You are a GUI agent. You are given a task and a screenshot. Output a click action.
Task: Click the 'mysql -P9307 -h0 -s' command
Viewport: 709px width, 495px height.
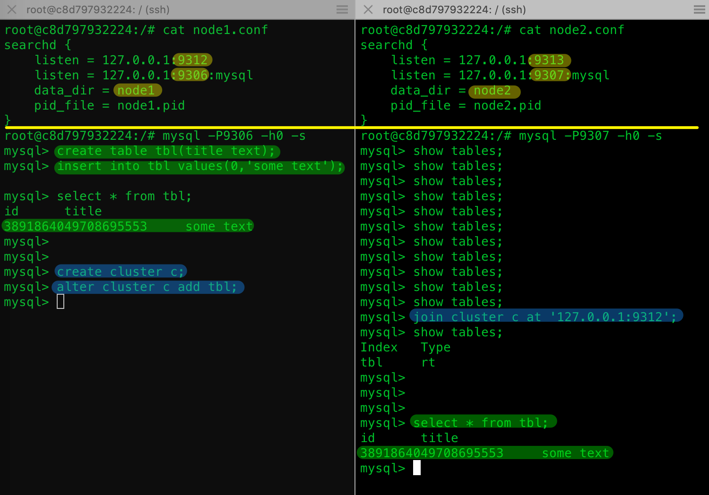coord(590,136)
